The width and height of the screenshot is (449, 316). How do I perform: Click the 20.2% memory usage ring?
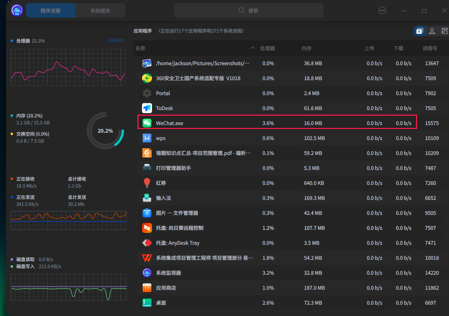coord(105,130)
